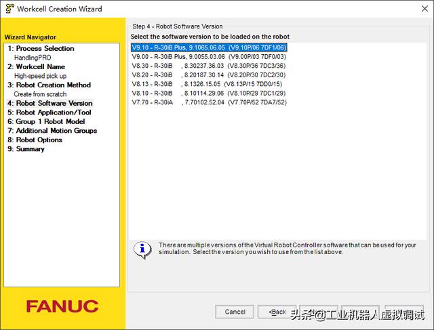Image resolution: width=434 pixels, height=330 pixels.
Task: Select V9.00 R-30iB Plus software version
Action: (209, 57)
